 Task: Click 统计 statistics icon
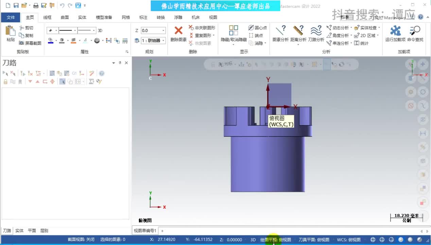(361, 43)
